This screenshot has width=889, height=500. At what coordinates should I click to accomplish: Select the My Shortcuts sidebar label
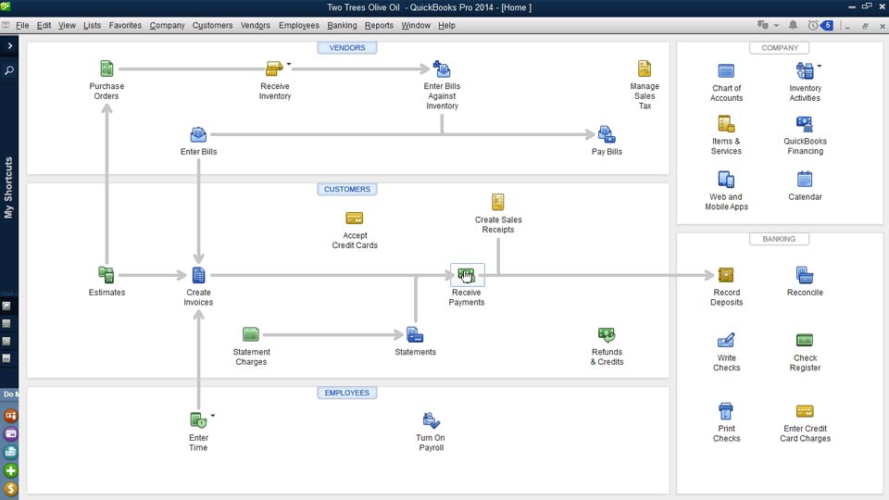pos(8,188)
